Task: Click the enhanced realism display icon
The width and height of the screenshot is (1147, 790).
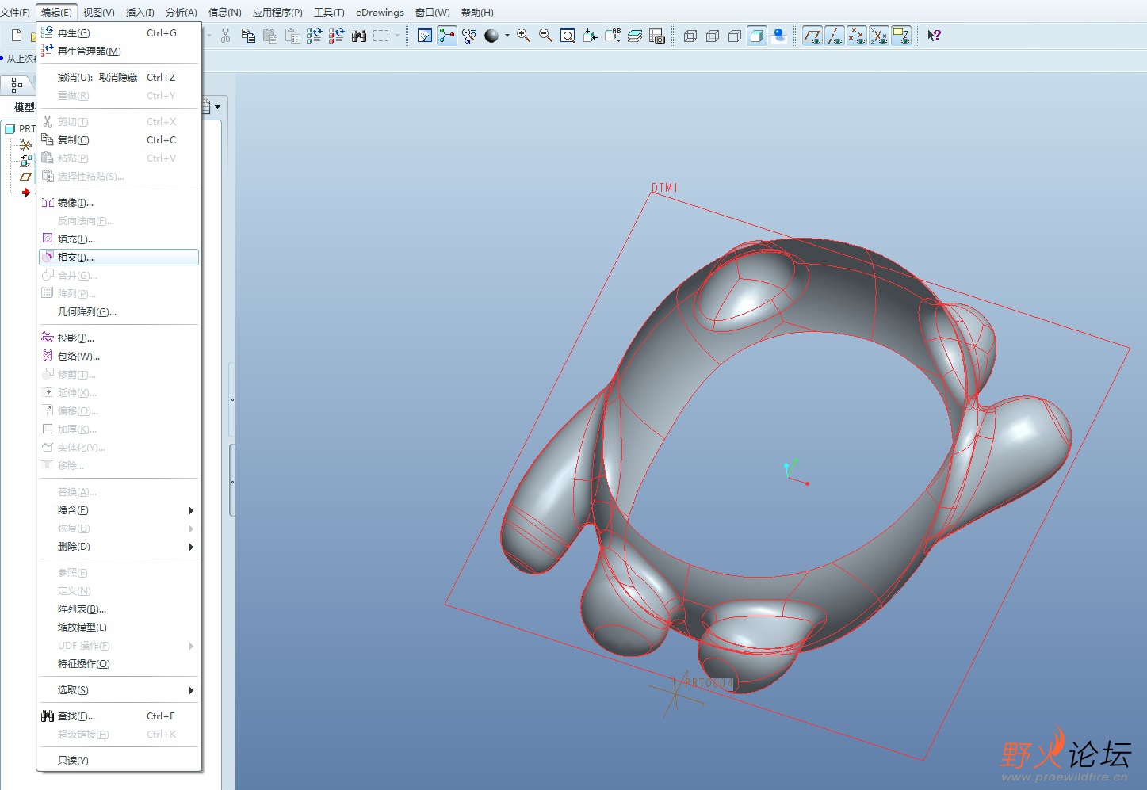Action: coord(779,36)
